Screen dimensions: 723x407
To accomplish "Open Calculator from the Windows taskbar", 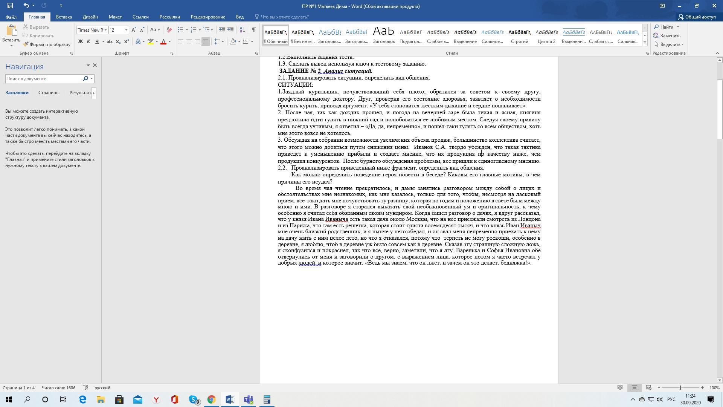I will pos(267,399).
